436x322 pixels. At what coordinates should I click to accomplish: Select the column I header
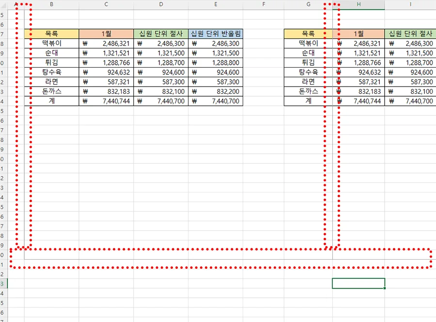click(x=410, y=4)
